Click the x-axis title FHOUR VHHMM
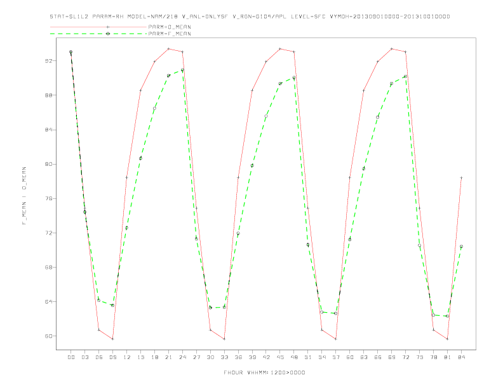The width and height of the screenshot is (503, 389). [264, 372]
